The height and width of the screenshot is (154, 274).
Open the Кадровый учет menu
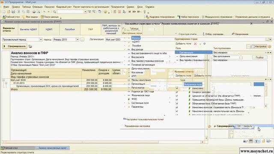64,7
